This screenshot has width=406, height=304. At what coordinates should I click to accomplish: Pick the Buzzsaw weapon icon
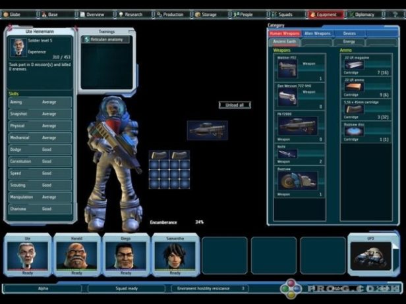[x=298, y=181]
